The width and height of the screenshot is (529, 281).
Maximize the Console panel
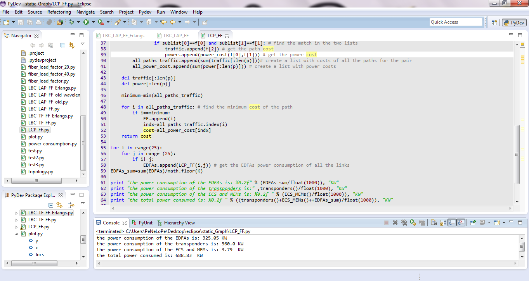click(x=520, y=222)
